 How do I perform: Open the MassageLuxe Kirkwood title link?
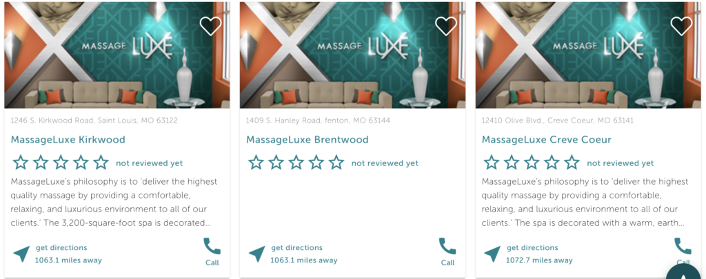coord(68,140)
